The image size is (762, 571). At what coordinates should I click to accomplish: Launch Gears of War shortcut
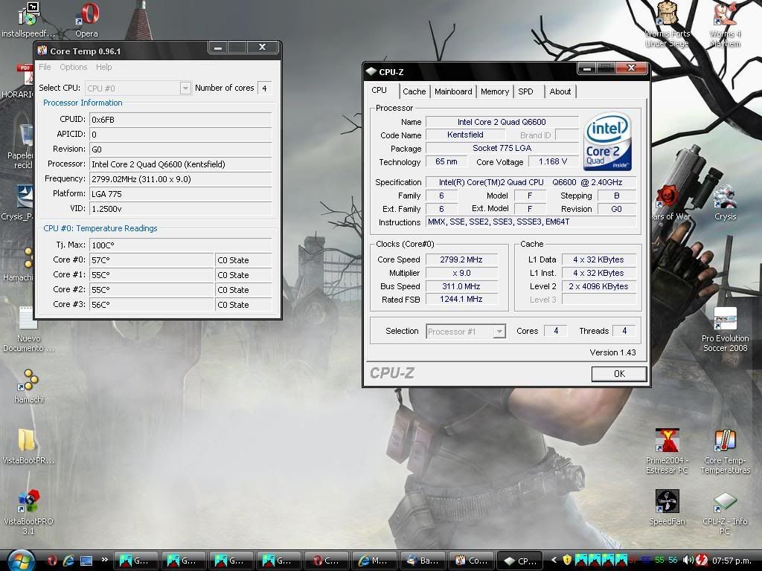pos(670,203)
